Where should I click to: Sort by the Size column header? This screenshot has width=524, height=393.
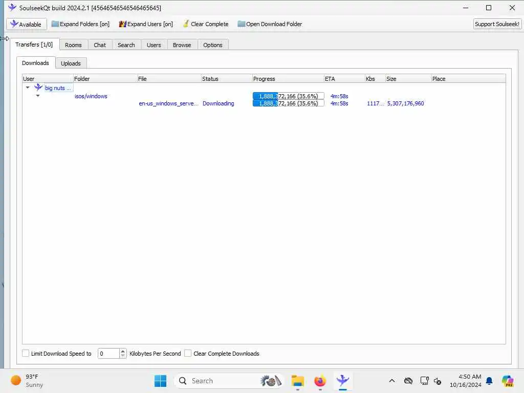(x=408, y=78)
